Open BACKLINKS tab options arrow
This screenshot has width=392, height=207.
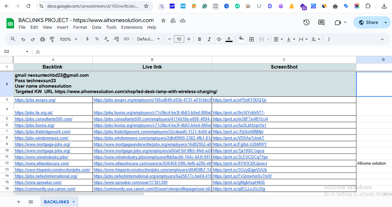pyautogui.click(x=74, y=202)
